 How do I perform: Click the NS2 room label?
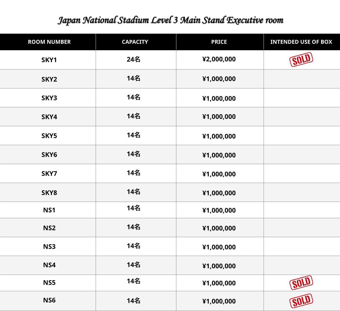[x=49, y=228]
